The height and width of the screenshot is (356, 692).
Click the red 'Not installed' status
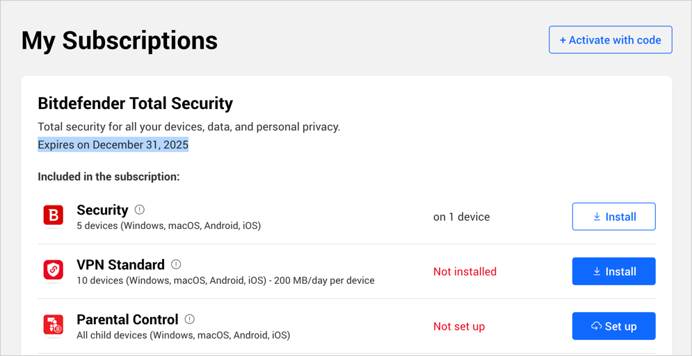465,271
